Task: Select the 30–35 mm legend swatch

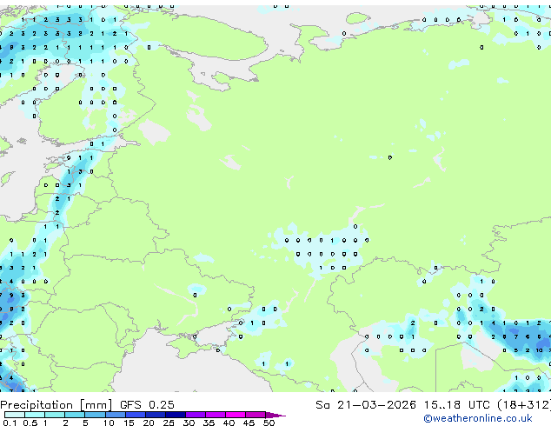Action: (x=195, y=415)
